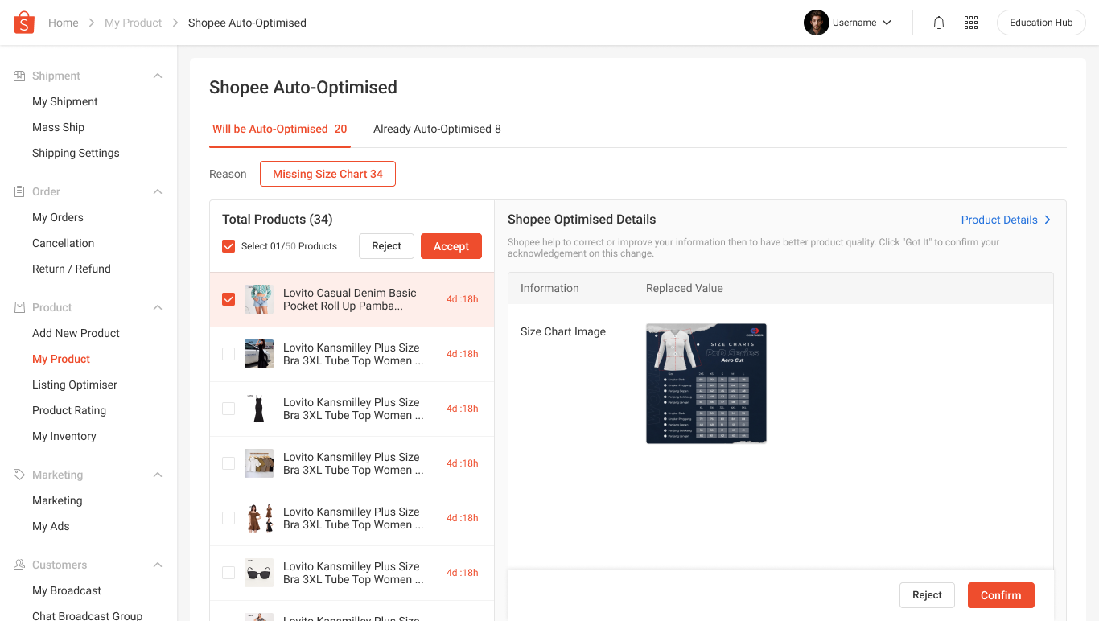Open the notification bell
The image size is (1099, 621).
938,23
